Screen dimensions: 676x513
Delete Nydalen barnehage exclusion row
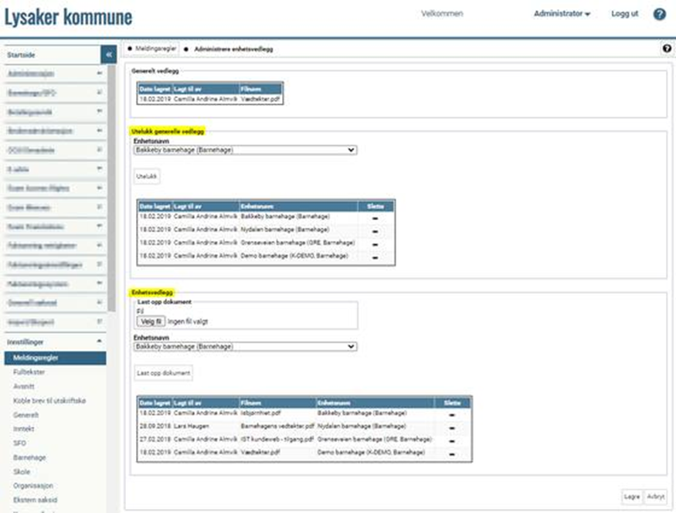click(x=375, y=230)
